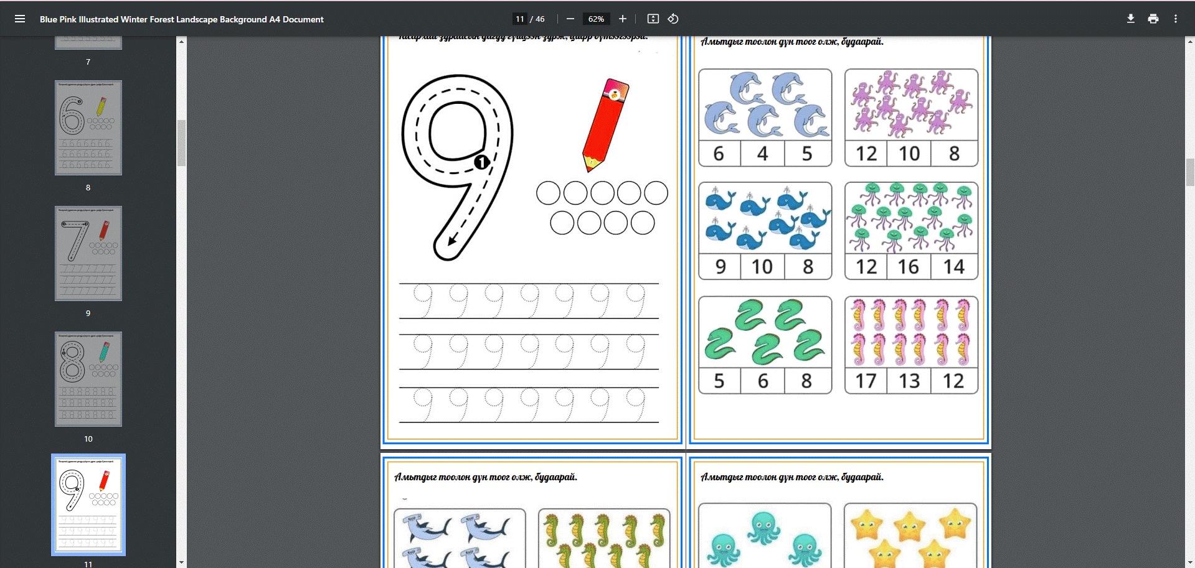Edit the current page number field

tap(520, 19)
